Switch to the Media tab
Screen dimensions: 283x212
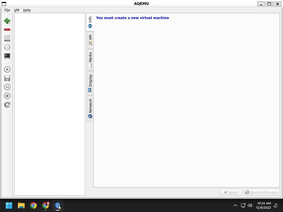point(90,60)
